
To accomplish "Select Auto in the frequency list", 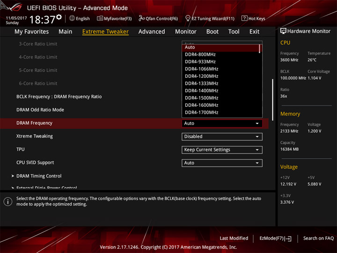I will (221, 47).
